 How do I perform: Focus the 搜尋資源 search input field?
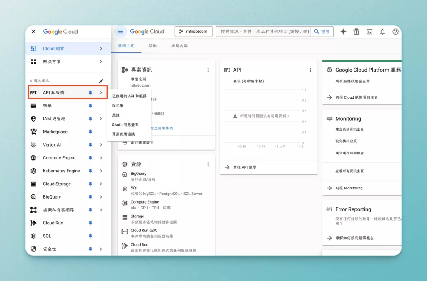[x=264, y=32]
